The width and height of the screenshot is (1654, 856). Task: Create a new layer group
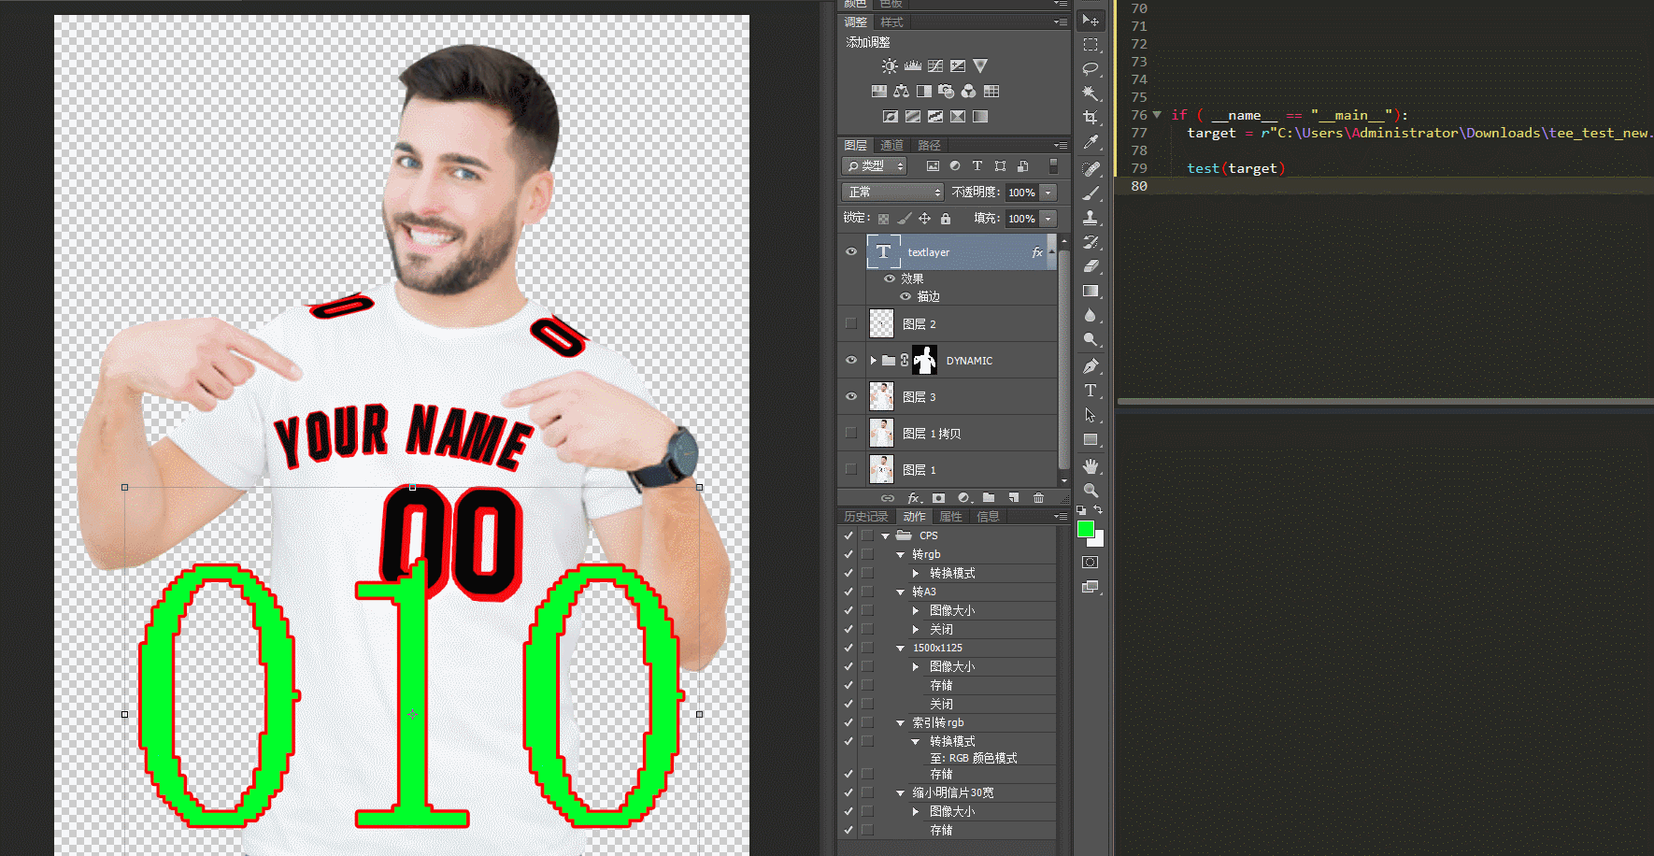pos(989,498)
